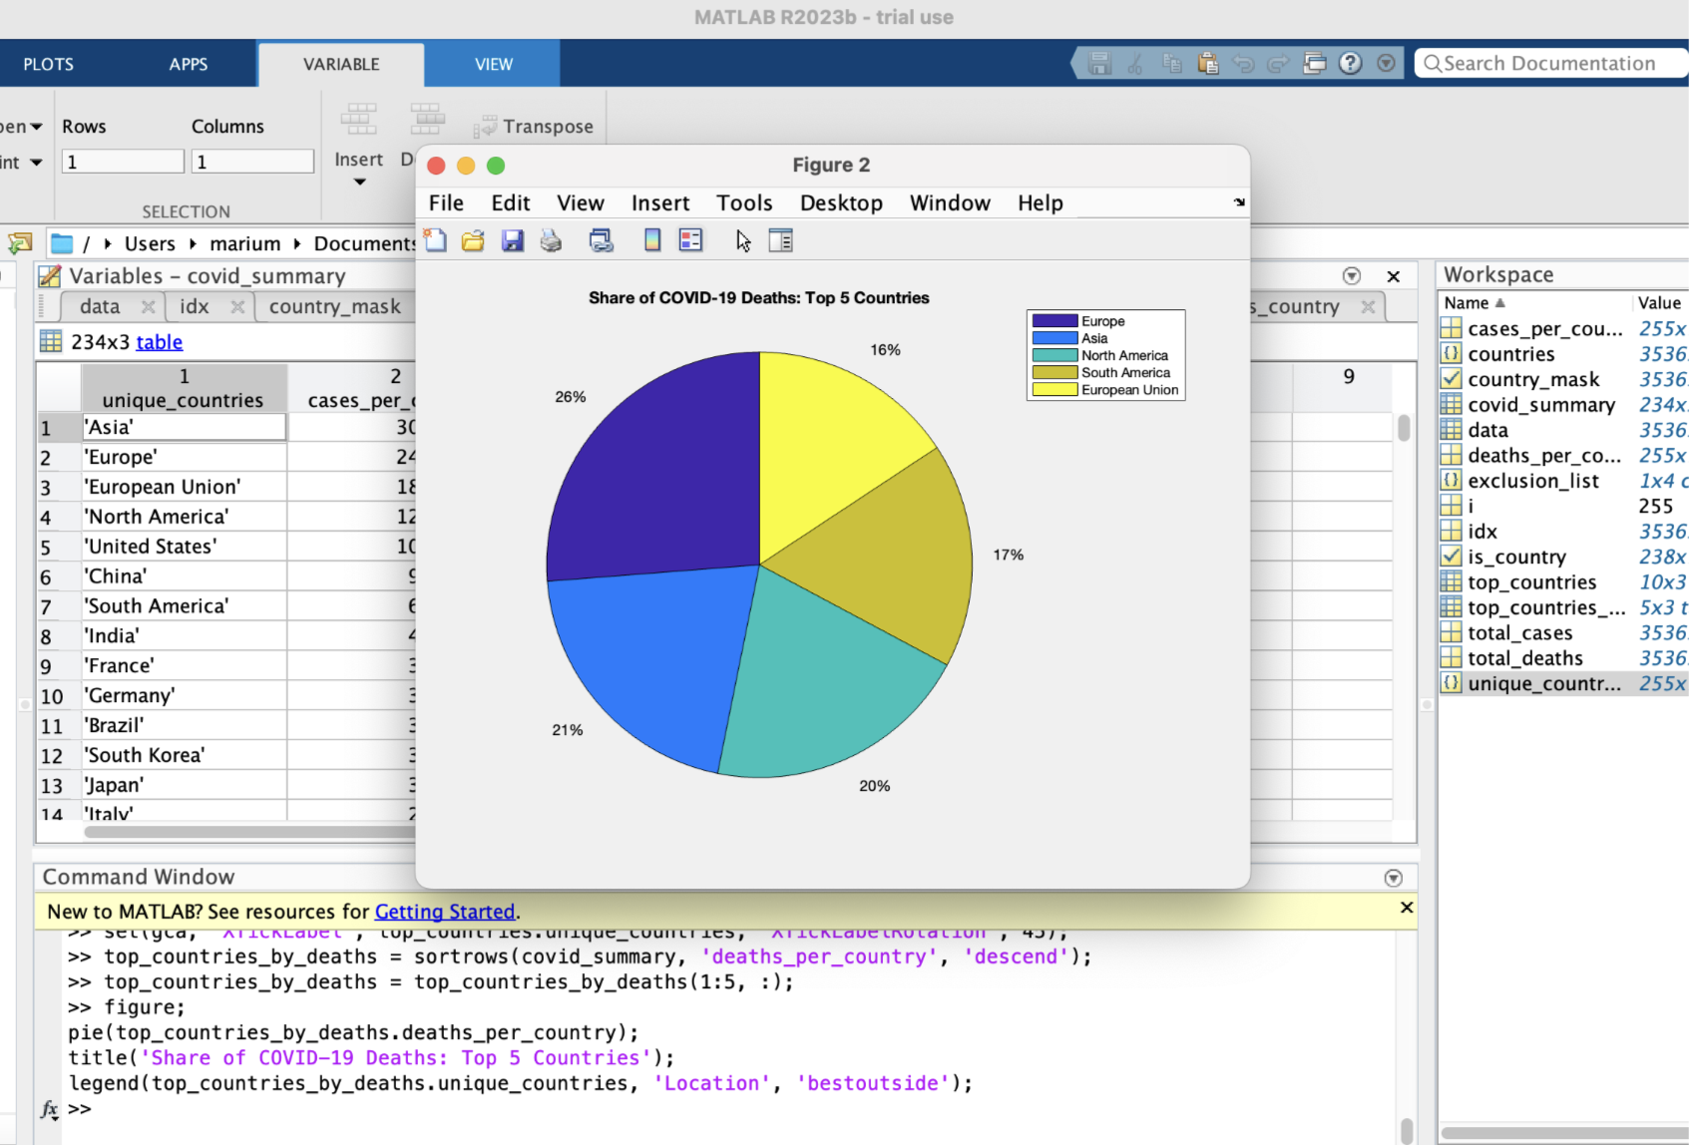Print the pie chart via the printer icon
1696x1145 pixels.
pos(551,240)
